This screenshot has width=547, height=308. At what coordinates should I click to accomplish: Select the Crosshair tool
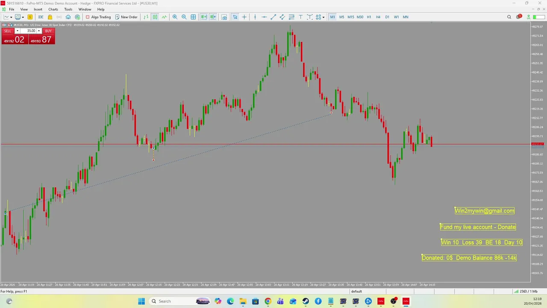(x=244, y=17)
